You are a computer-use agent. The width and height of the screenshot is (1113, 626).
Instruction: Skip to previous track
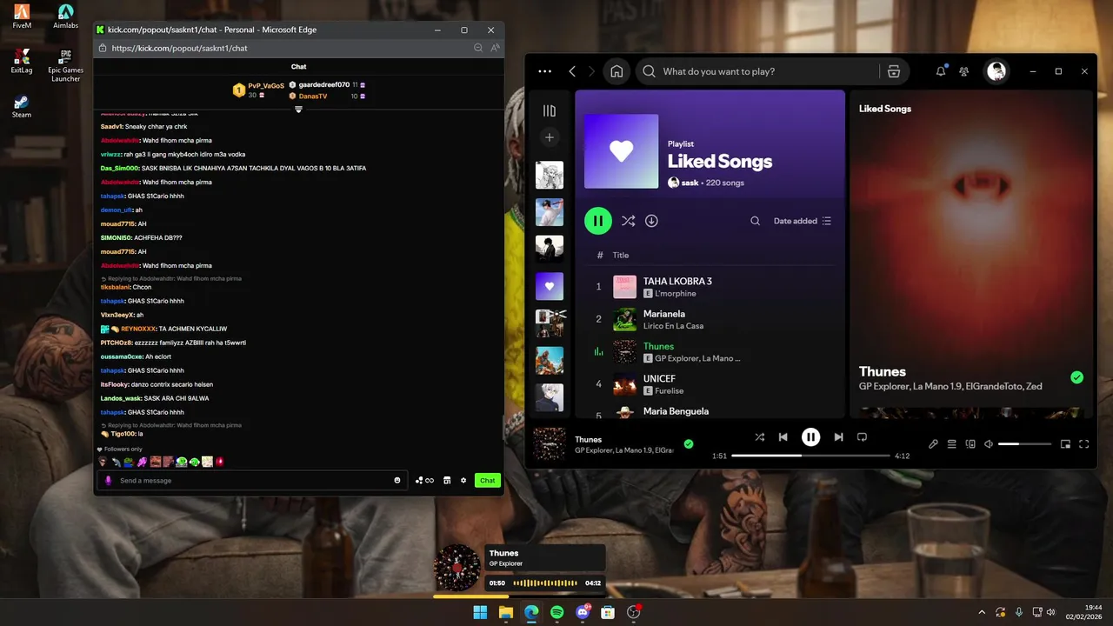pos(783,437)
